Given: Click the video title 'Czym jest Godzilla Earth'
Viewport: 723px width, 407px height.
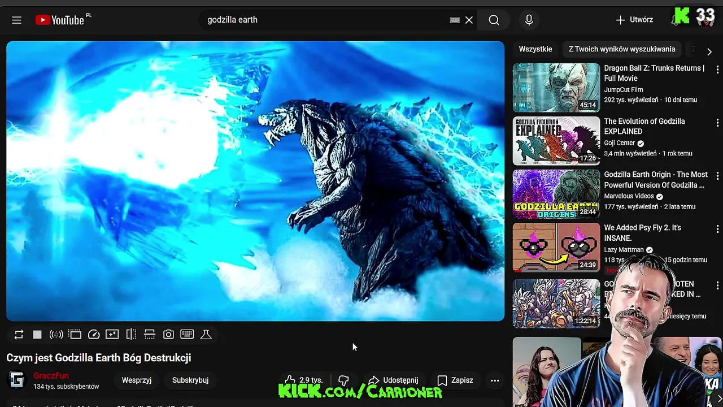Looking at the screenshot, I should pos(99,358).
